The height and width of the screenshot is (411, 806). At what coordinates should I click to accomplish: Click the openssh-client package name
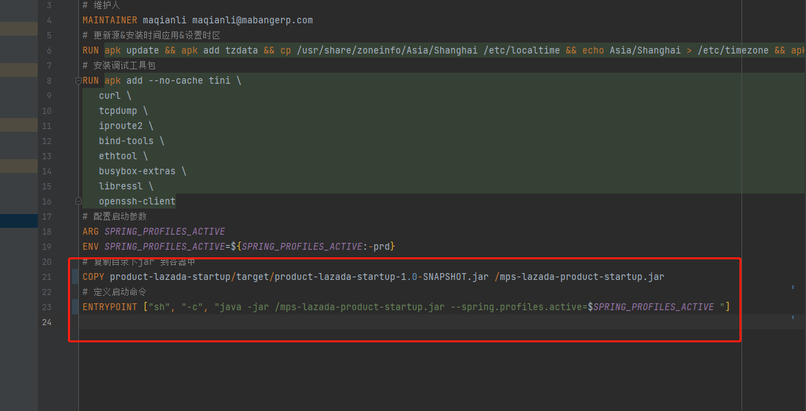point(137,202)
